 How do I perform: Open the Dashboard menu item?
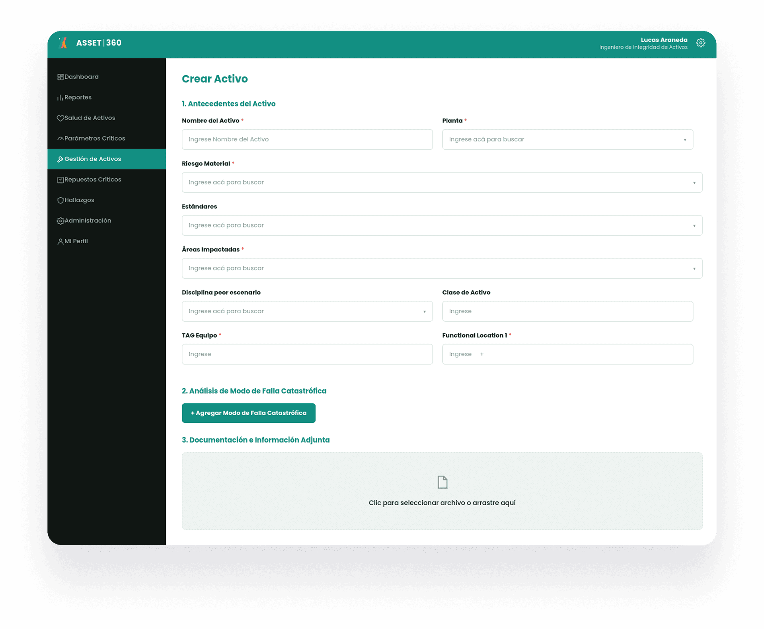click(107, 77)
